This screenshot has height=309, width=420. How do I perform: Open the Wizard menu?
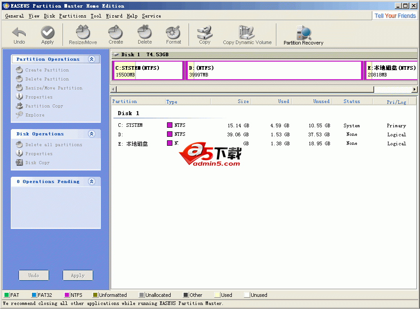click(x=114, y=16)
